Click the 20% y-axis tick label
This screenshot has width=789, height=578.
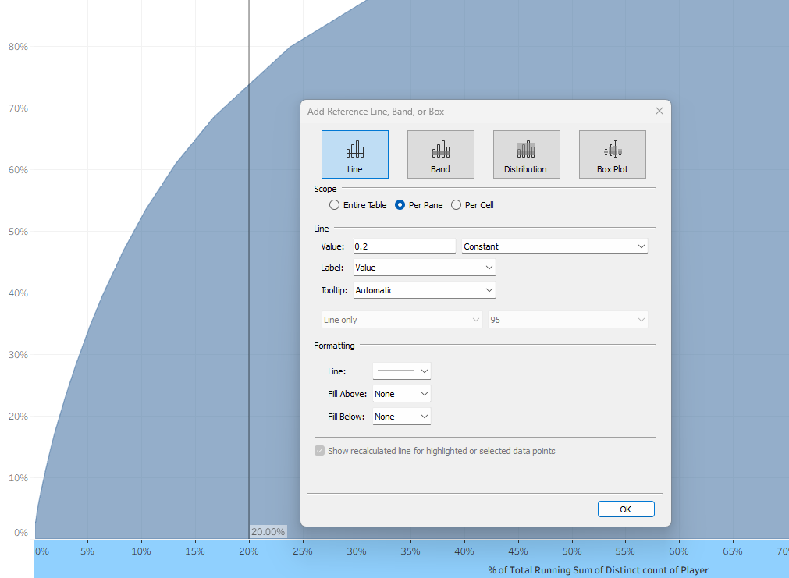pos(18,417)
